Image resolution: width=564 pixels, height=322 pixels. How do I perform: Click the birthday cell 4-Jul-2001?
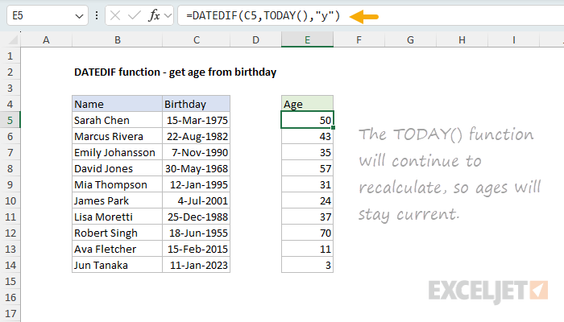tap(196, 201)
